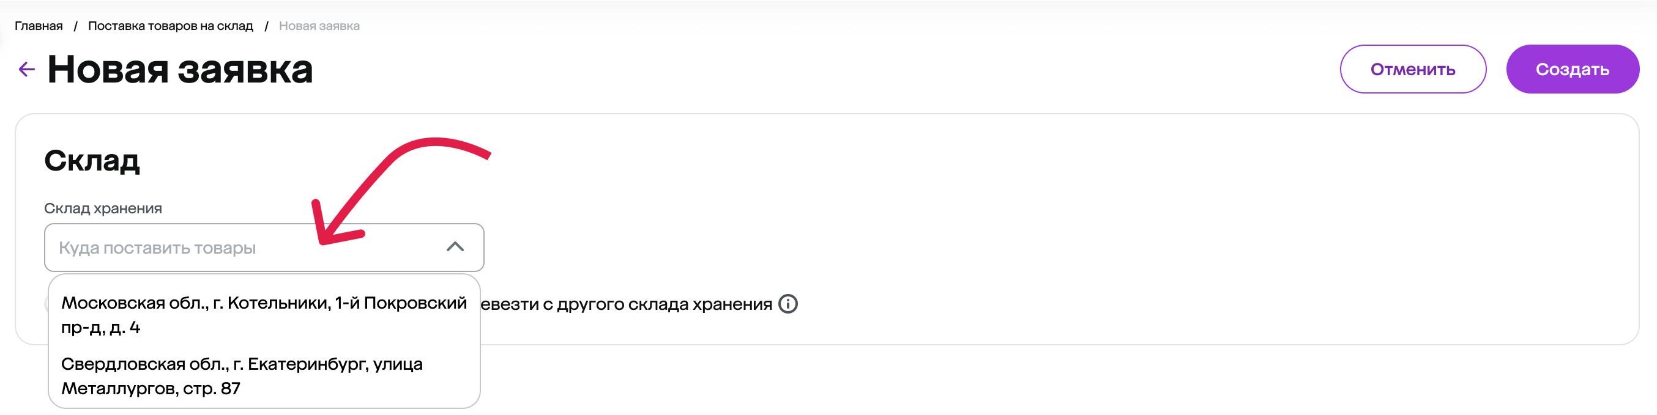Click the greyed 'Новая заявка' breadcrumb
This screenshot has width=1657, height=415.
pyautogui.click(x=319, y=26)
